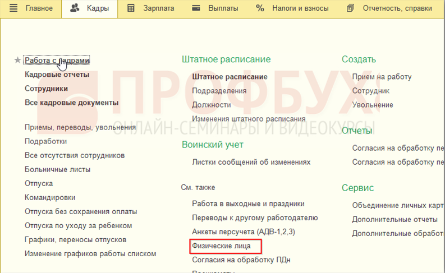Open the Выплаты tab
This screenshot has width=445, height=273.
[x=215, y=8]
